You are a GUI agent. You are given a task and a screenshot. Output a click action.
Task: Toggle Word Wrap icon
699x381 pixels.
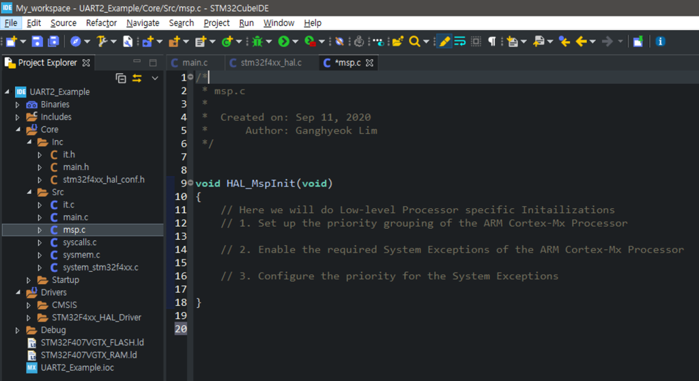click(460, 42)
